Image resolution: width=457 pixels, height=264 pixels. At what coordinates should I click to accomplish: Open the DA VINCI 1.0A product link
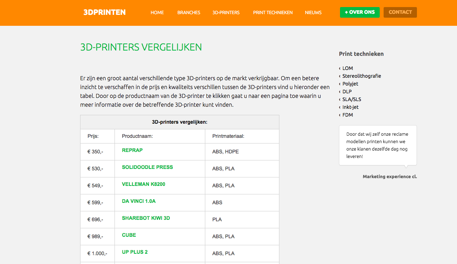coord(139,201)
